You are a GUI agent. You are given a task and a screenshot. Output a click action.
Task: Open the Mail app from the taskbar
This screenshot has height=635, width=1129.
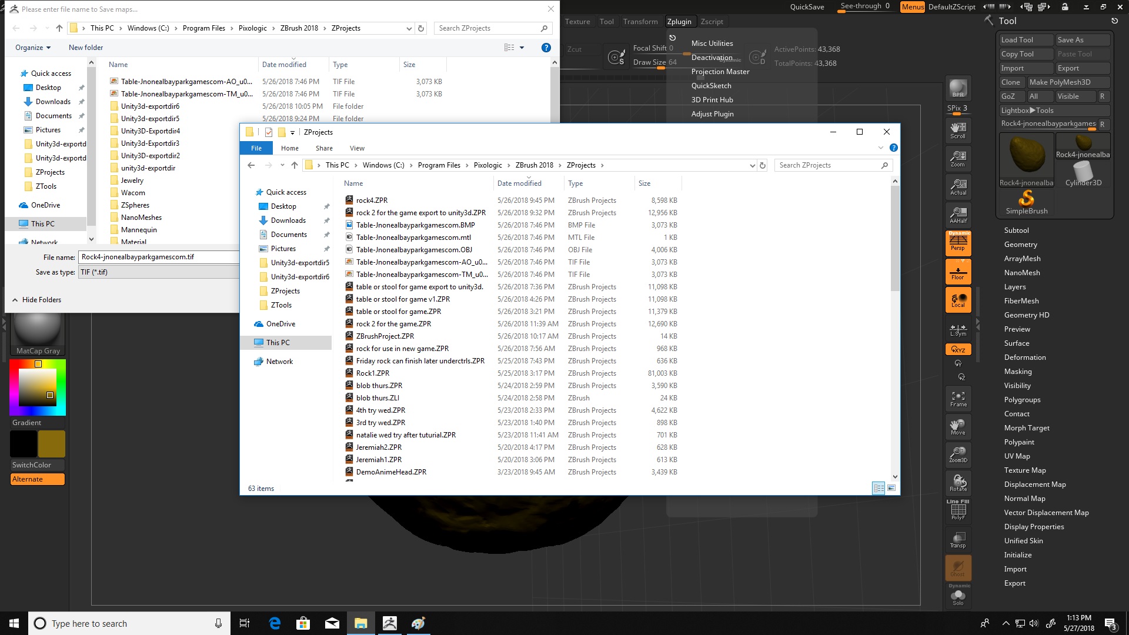[332, 623]
